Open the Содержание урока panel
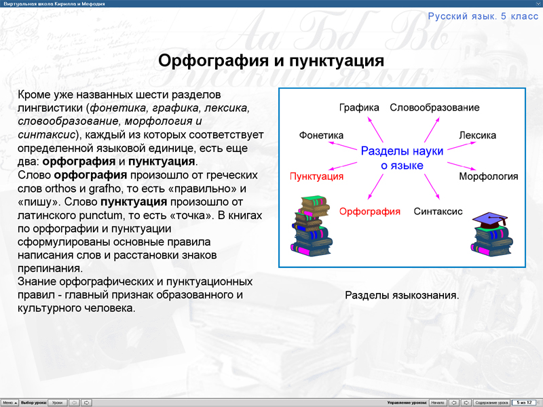The width and height of the screenshot is (543, 407). pyautogui.click(x=491, y=402)
